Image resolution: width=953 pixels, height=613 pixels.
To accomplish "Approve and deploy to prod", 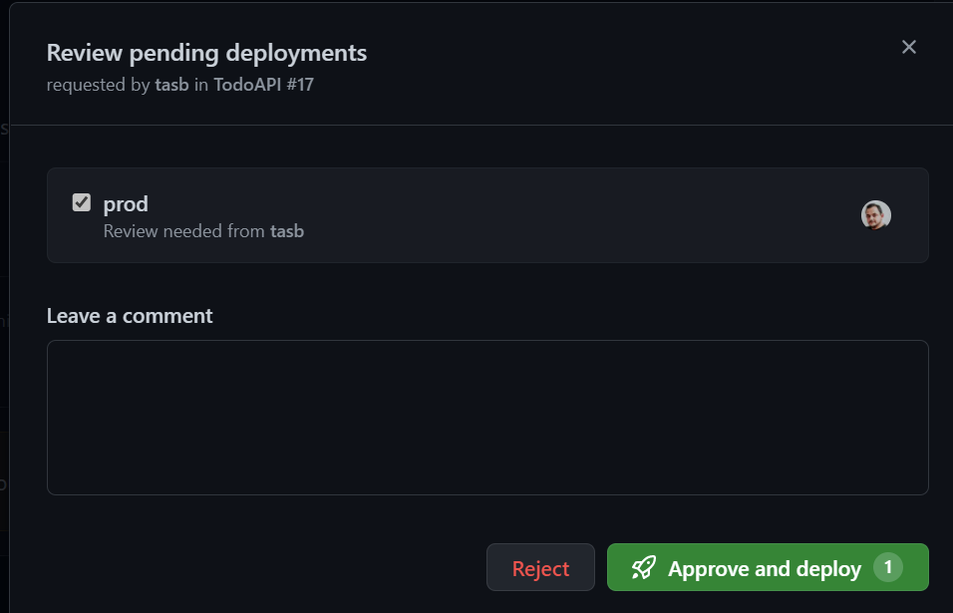I will pyautogui.click(x=768, y=567).
